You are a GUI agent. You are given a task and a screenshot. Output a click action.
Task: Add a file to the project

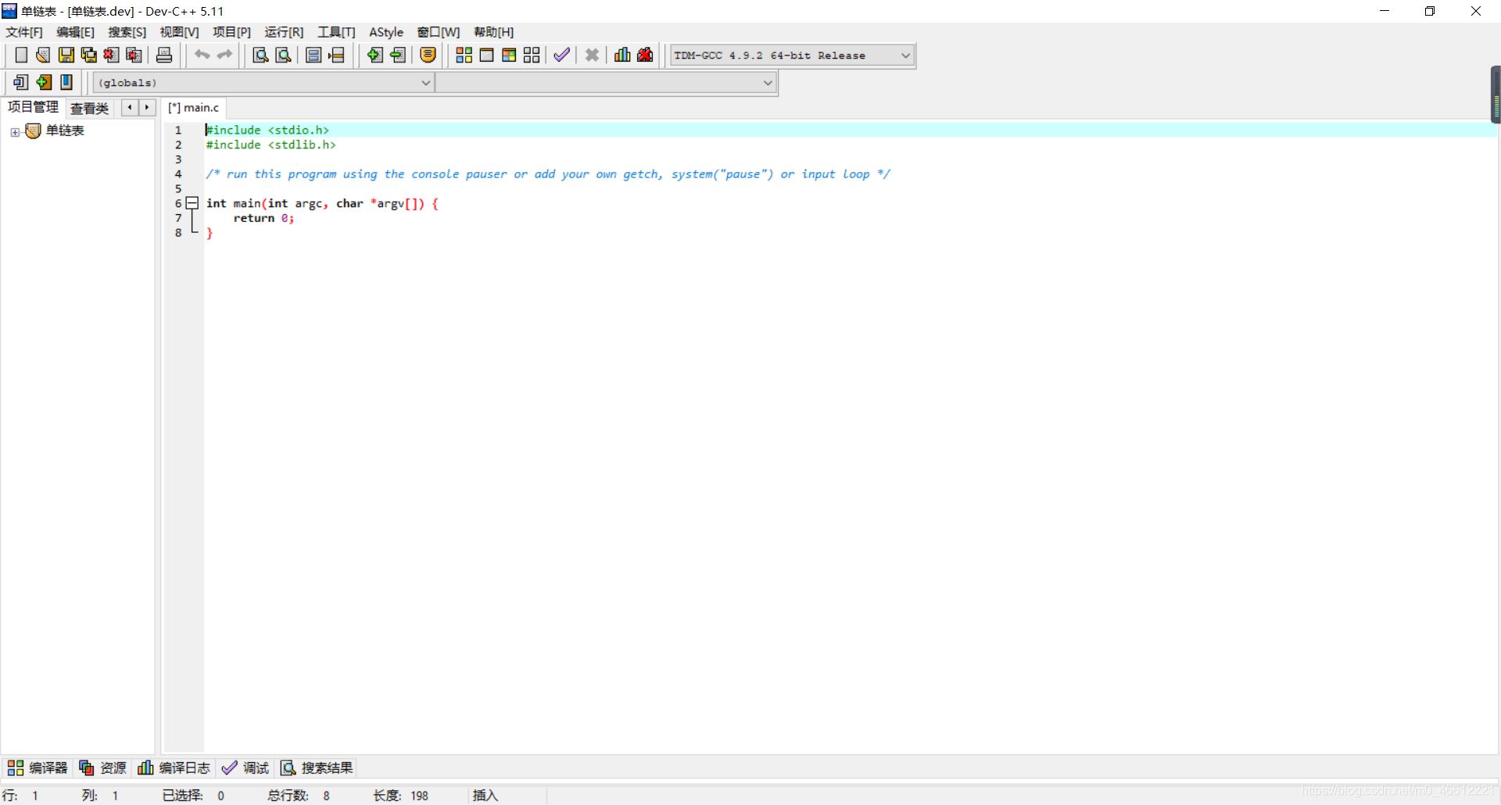pos(375,55)
